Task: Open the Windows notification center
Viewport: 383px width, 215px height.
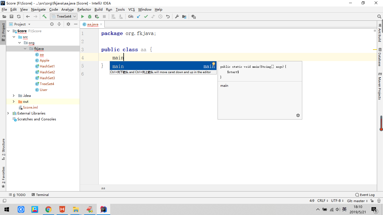Action: coord(374,209)
